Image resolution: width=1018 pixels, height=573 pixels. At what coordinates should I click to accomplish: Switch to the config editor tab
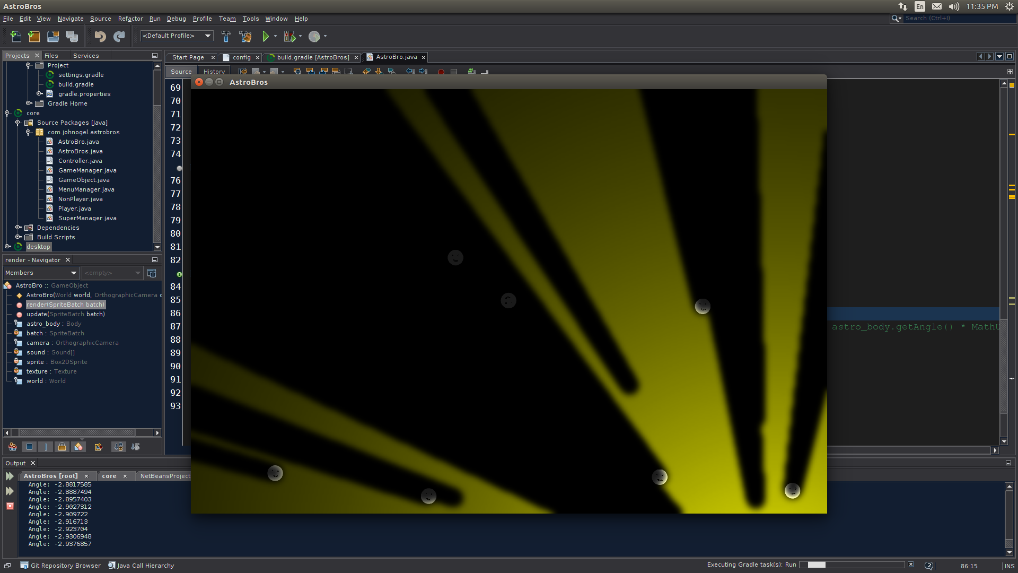click(241, 57)
